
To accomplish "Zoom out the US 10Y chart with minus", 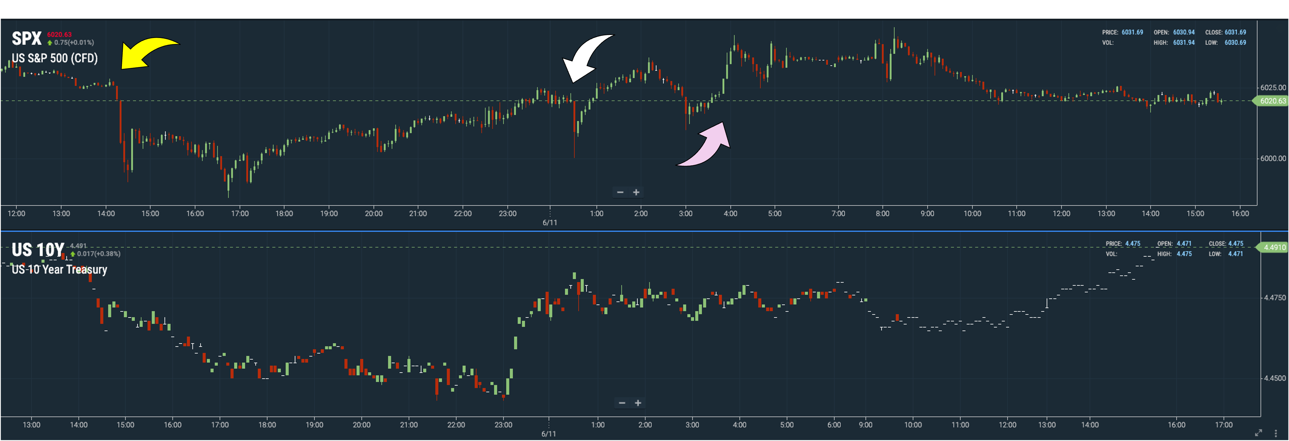I will pos(622,403).
